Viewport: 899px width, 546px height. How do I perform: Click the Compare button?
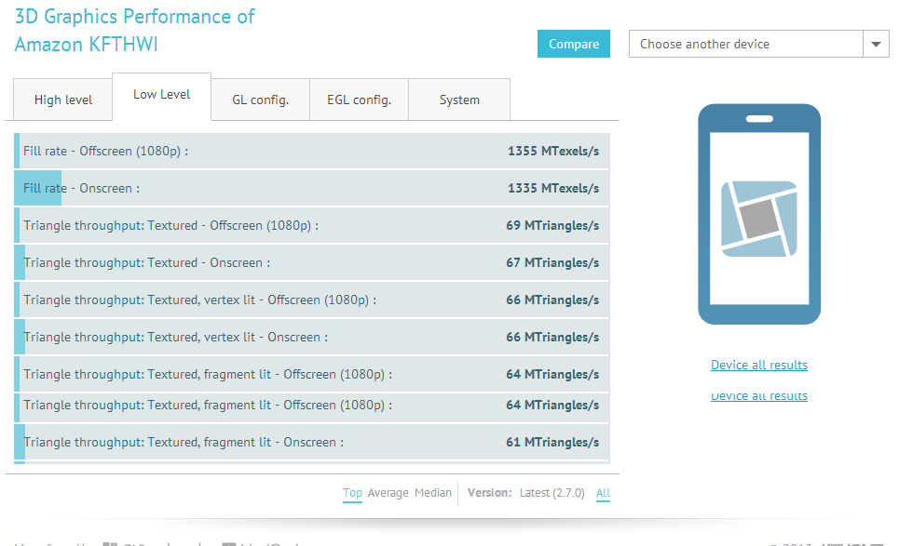[x=573, y=44]
